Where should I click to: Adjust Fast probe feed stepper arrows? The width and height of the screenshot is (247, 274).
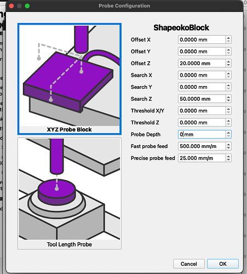pyautogui.click(x=228, y=146)
